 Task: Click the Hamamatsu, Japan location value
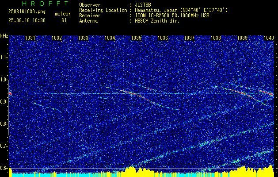(181, 10)
